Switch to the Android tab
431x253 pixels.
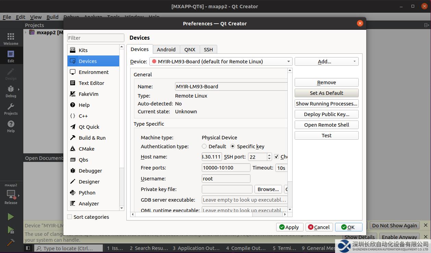[x=166, y=49]
